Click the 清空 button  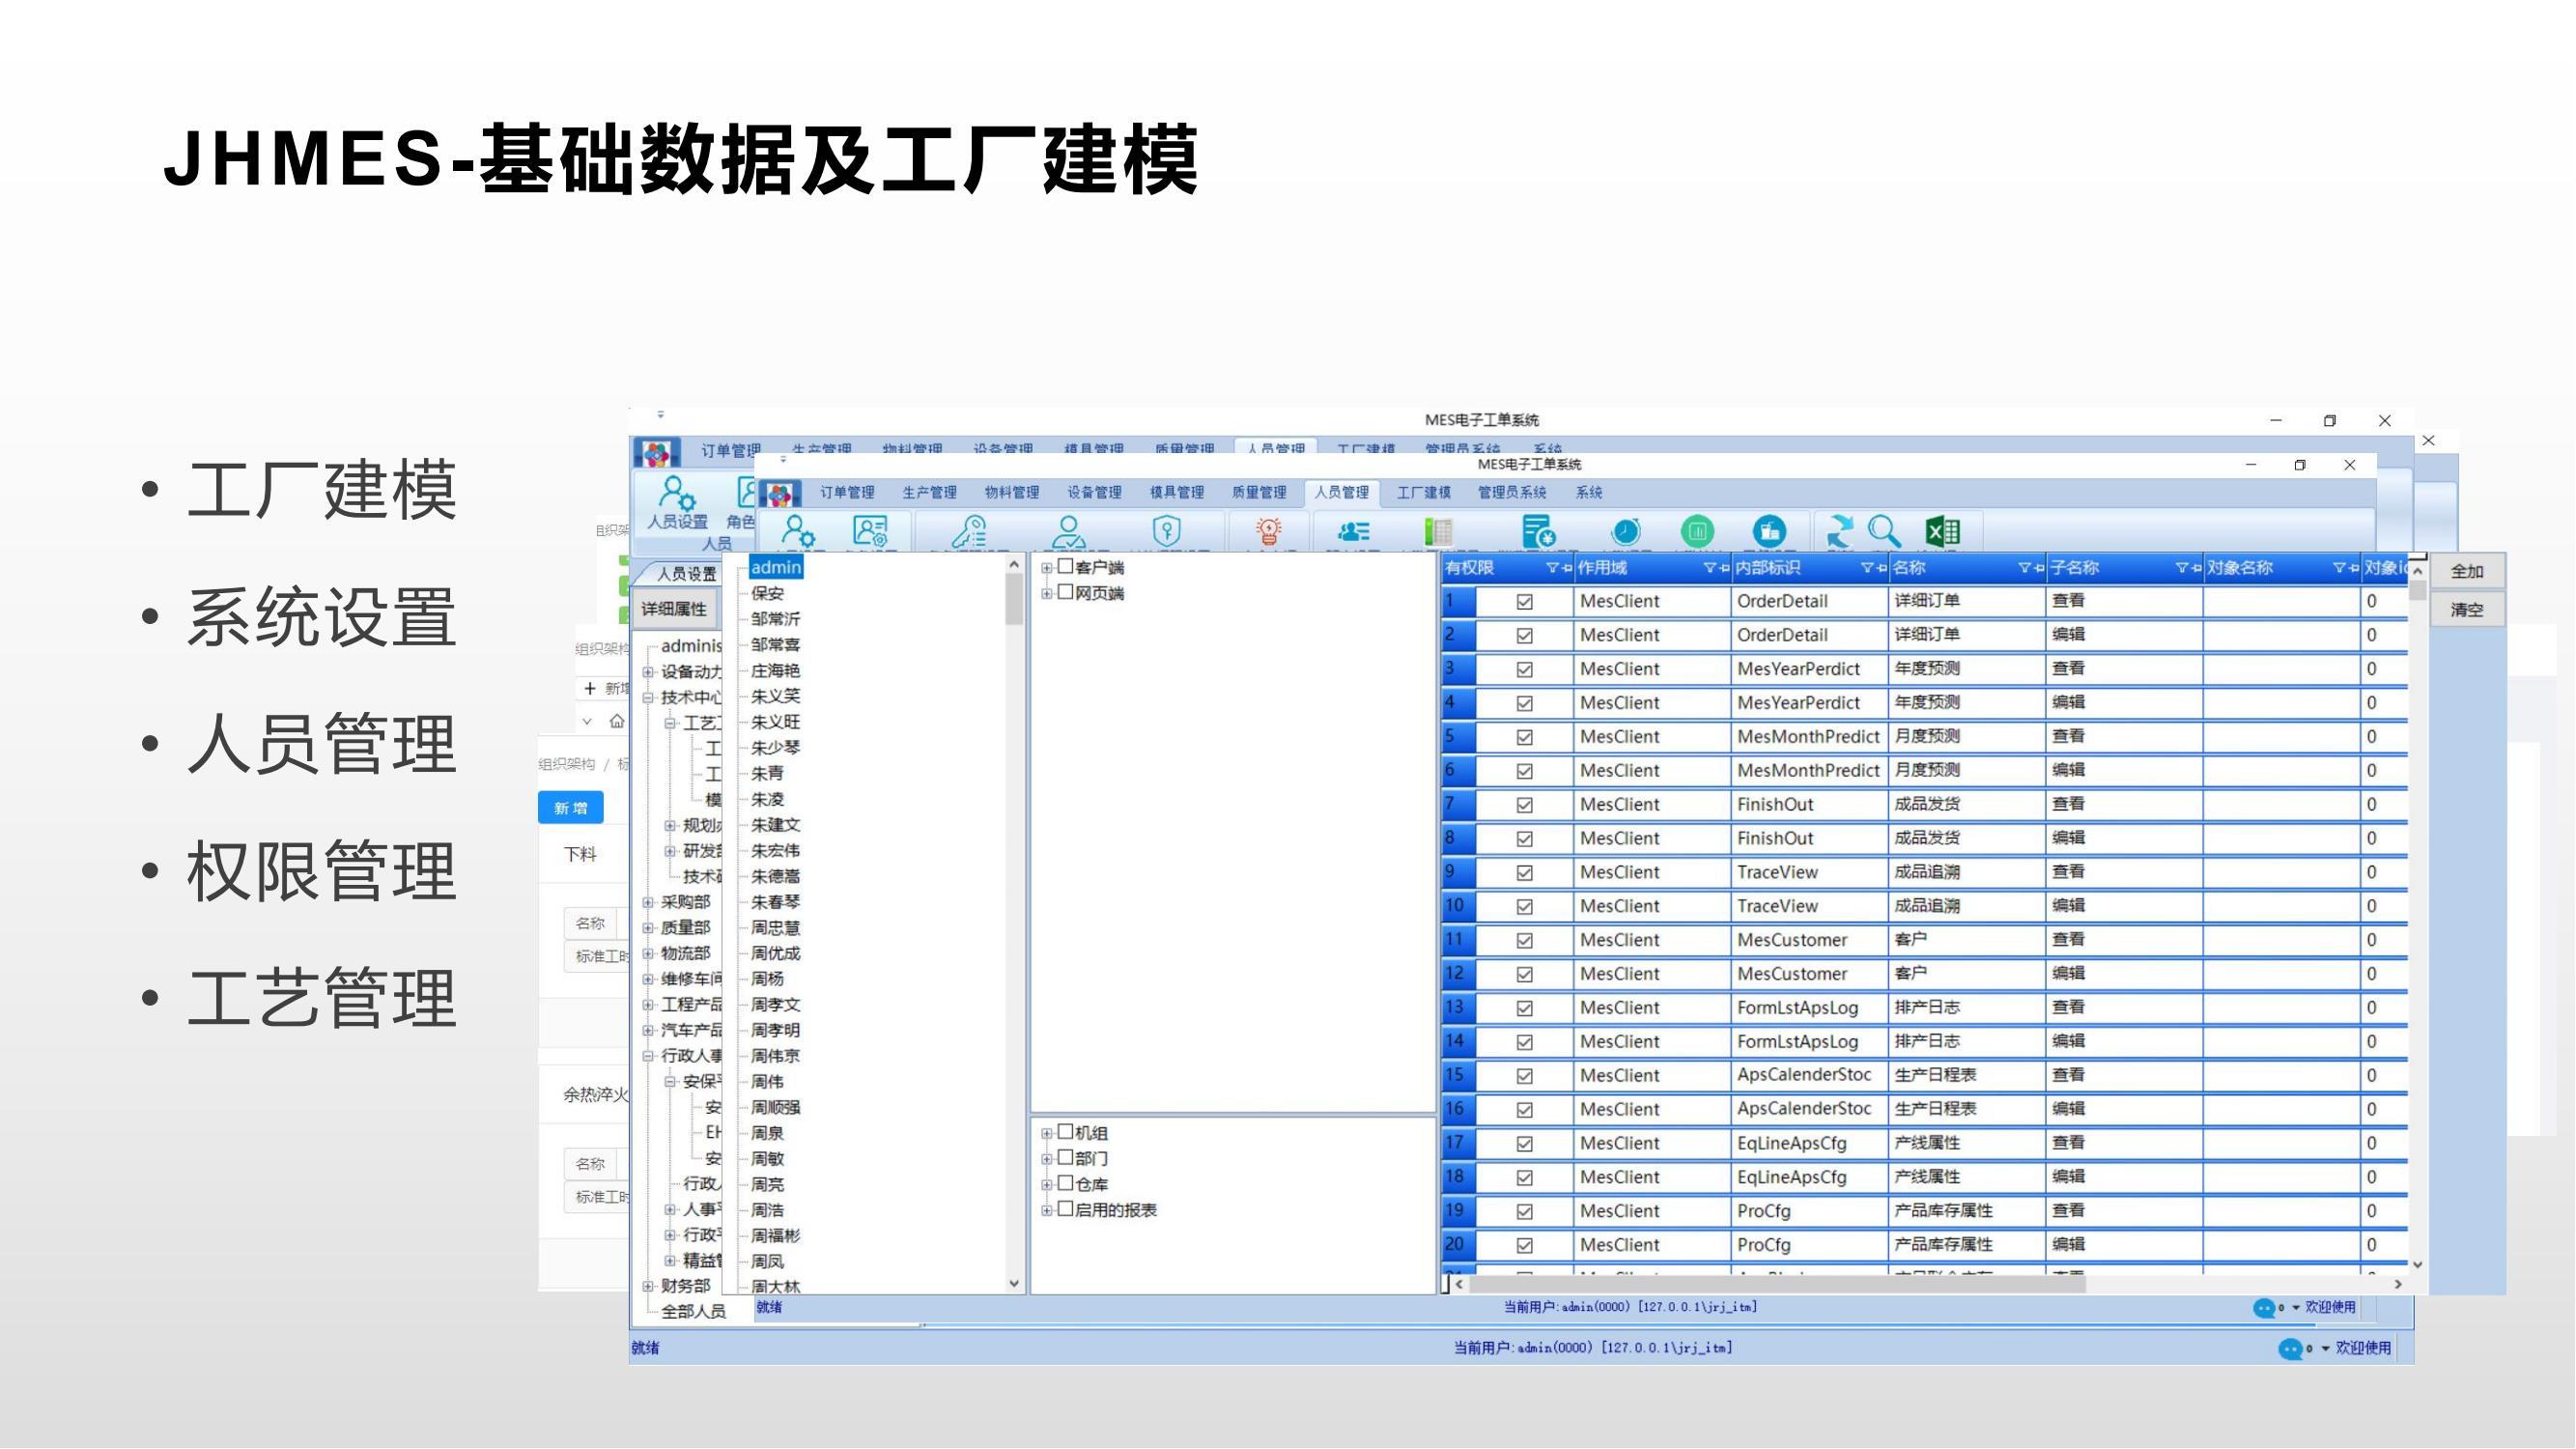(x=2466, y=610)
